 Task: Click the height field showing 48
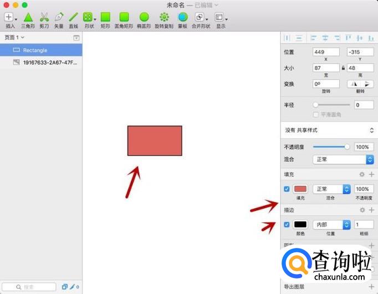[360, 68]
